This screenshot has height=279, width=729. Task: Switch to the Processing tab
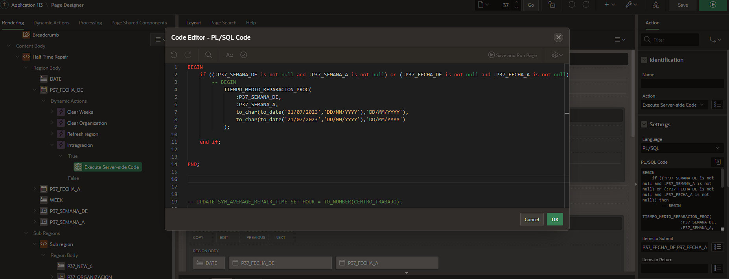pos(90,23)
